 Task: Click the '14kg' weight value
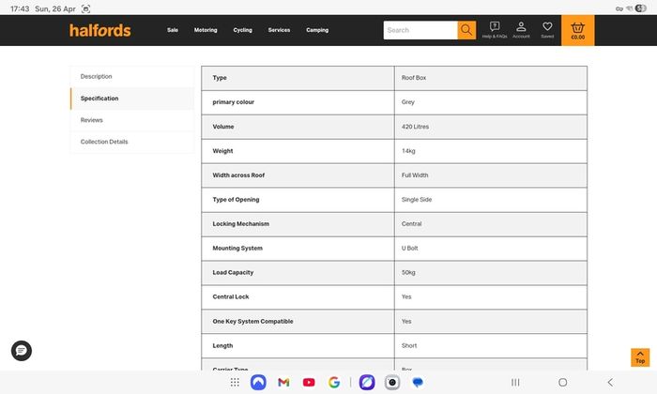(408, 151)
